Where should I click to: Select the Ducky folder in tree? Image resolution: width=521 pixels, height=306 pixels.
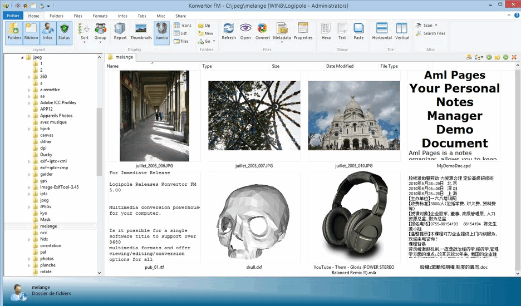(x=46, y=155)
